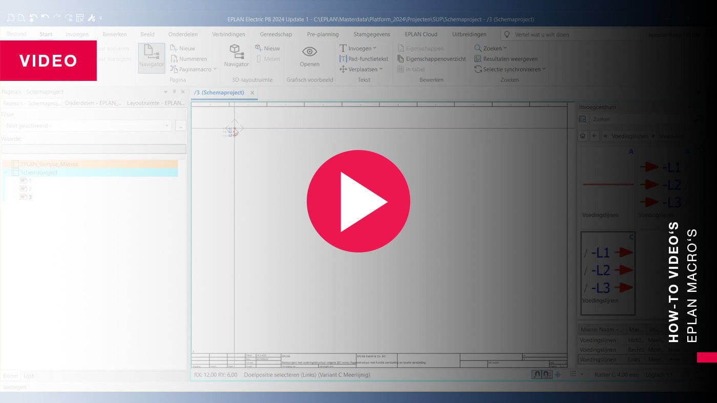The image size is (717, 403).
Task: Toggle the page Navigator in the Pagina group
Action: 152,57
